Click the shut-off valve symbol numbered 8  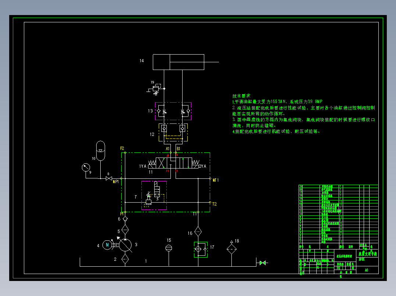(x=109, y=178)
